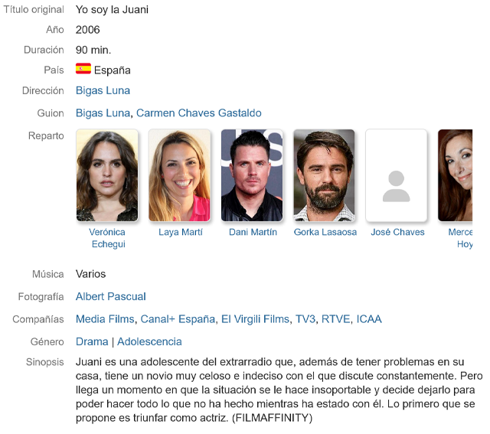The width and height of the screenshot is (490, 434).
Task: Open Canal+ España company link
Action: tap(178, 319)
